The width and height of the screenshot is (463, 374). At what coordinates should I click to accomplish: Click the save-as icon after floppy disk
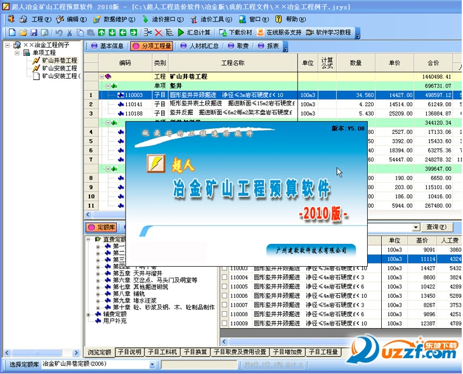(45, 32)
